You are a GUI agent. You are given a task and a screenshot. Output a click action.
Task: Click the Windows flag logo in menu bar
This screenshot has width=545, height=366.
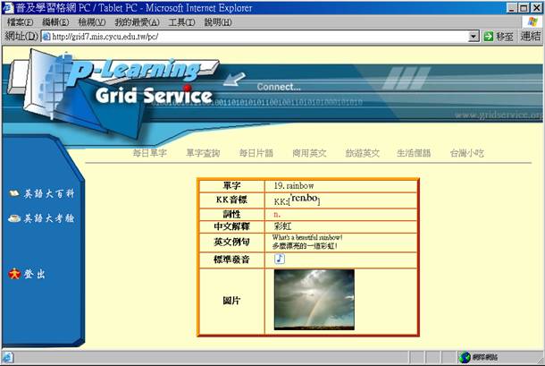point(532,21)
